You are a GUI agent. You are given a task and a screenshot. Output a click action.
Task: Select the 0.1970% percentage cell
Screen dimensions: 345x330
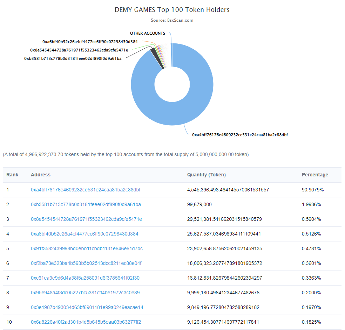311,307
